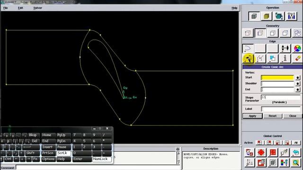Screen dimensions: 303x170
Task: Expand the transcript window arrow icon
Action: click(178, 149)
